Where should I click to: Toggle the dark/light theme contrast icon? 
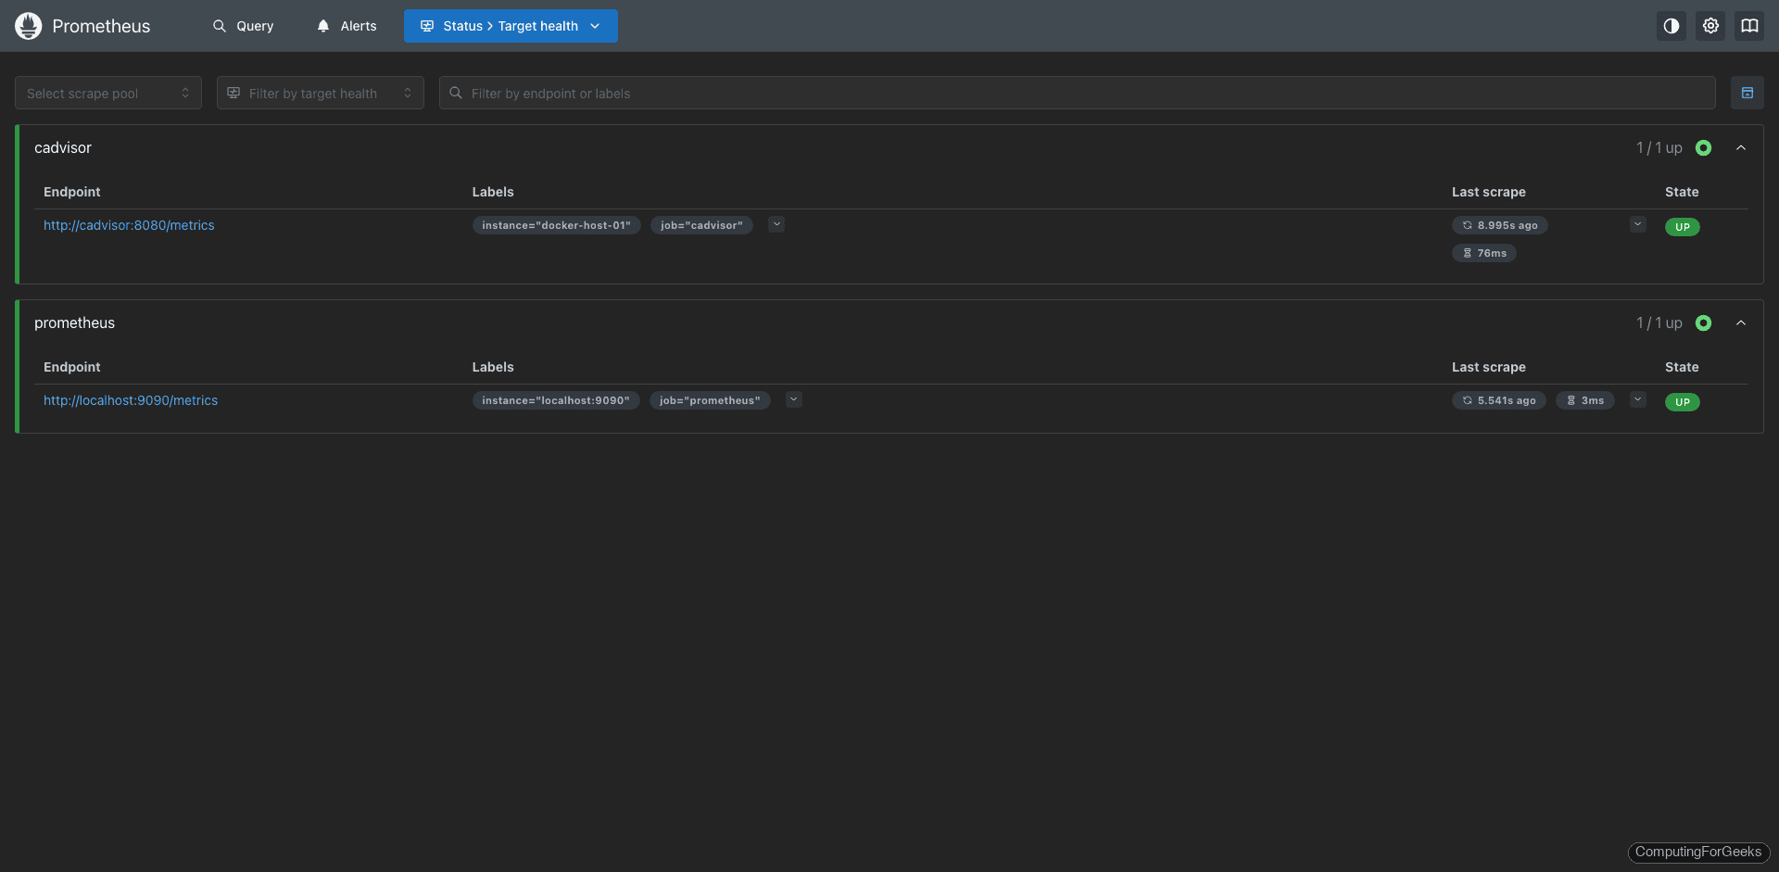coord(1671,26)
